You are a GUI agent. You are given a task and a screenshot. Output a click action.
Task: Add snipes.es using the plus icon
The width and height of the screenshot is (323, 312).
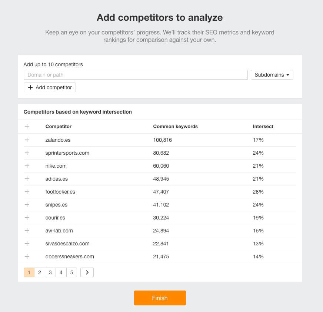click(x=27, y=205)
